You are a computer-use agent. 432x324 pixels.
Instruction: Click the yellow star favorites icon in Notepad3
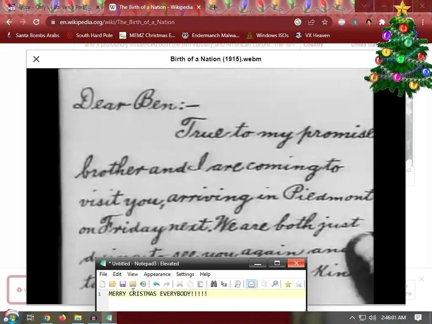click(x=288, y=284)
